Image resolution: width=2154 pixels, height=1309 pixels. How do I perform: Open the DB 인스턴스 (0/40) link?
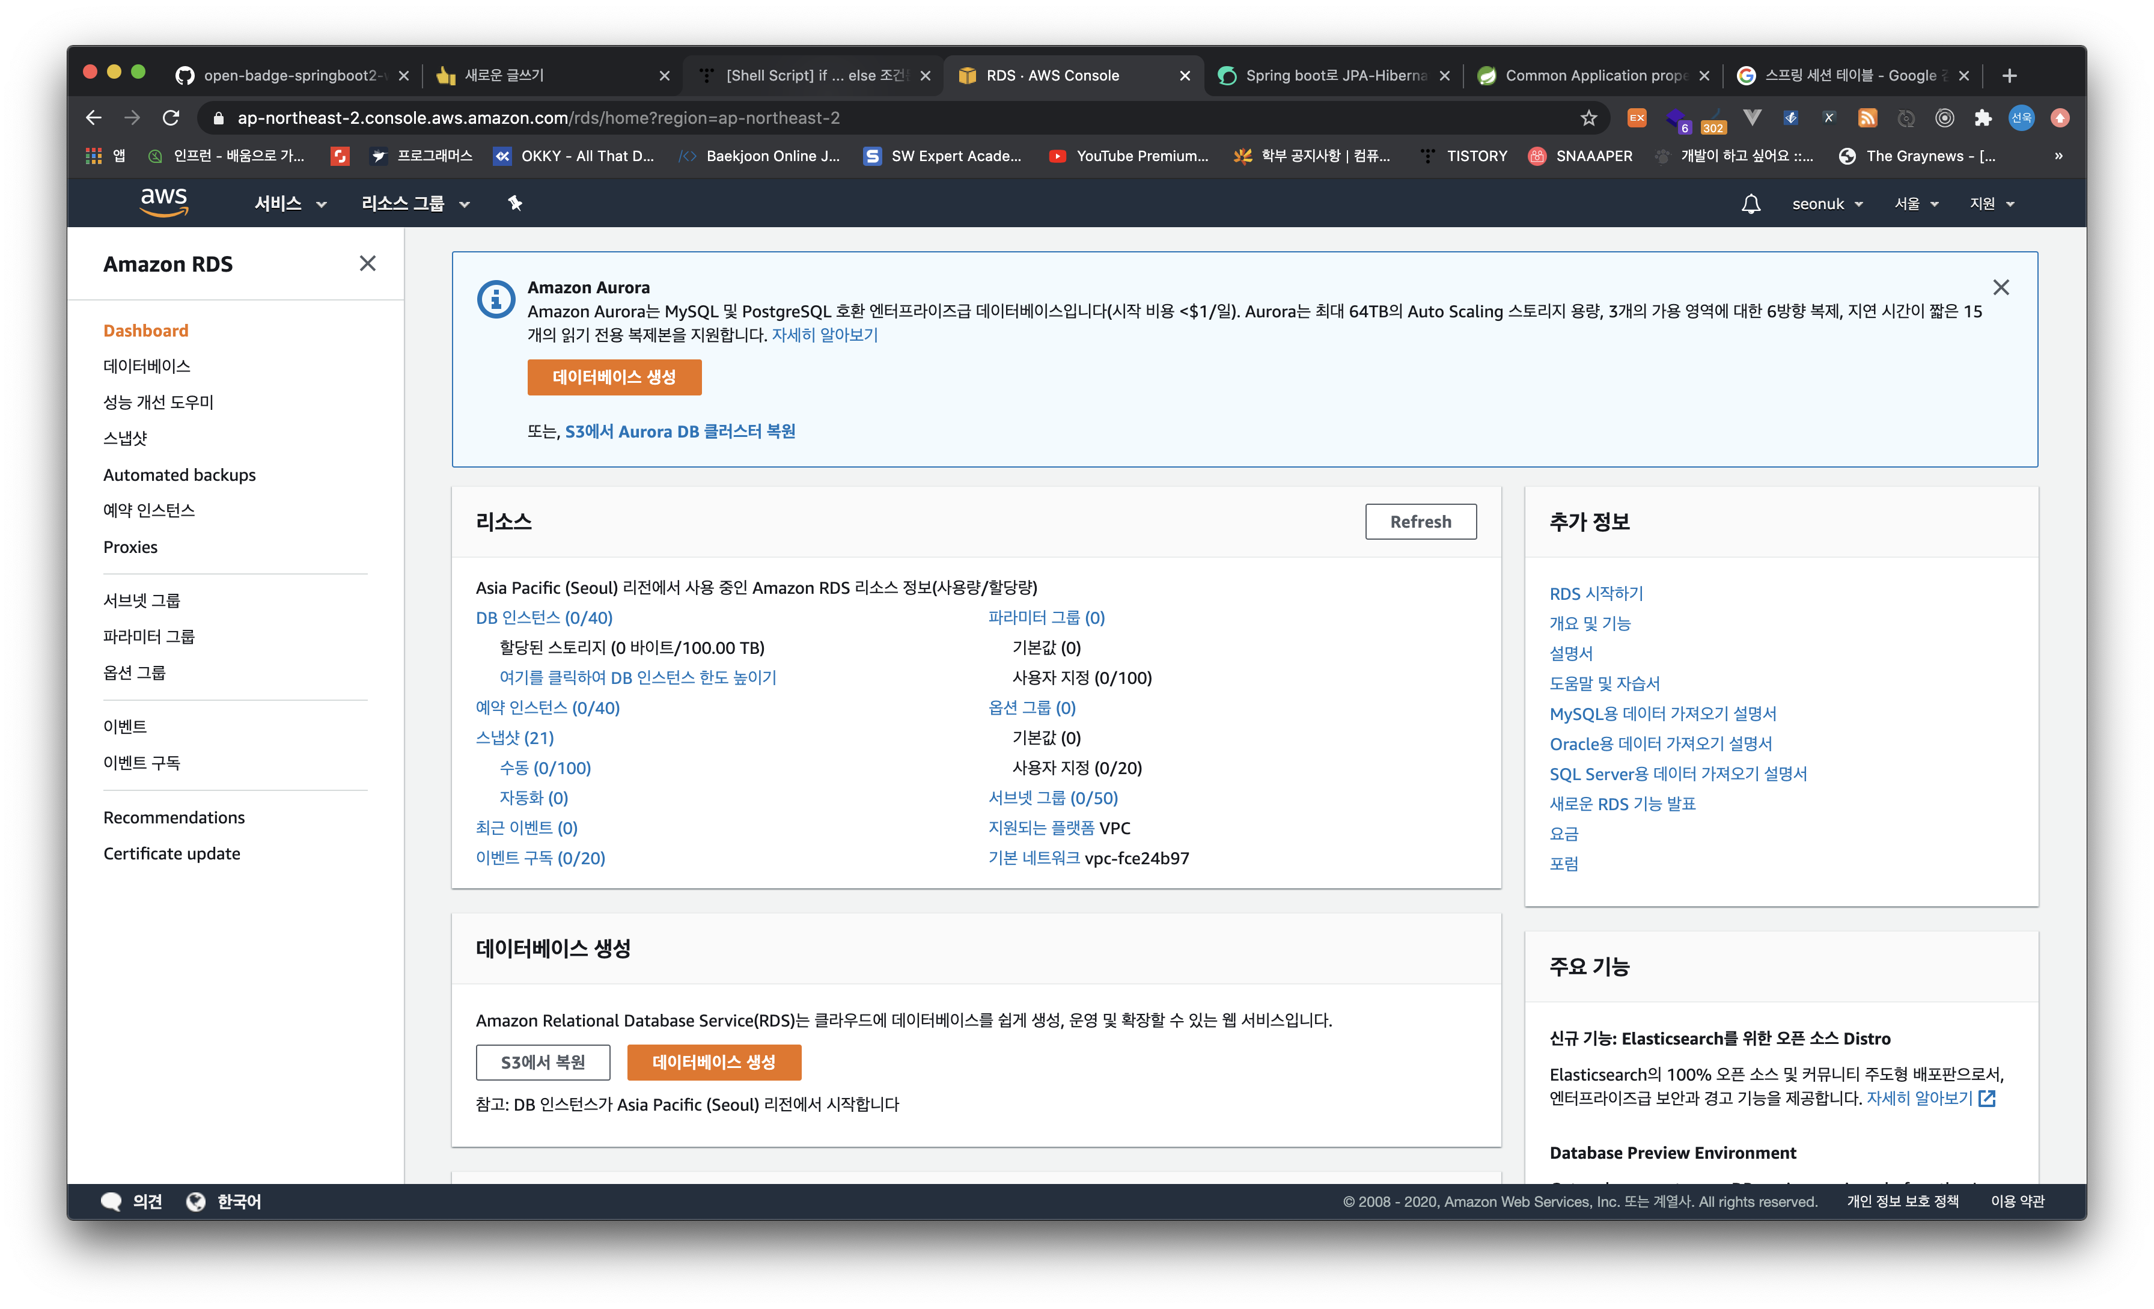point(544,617)
